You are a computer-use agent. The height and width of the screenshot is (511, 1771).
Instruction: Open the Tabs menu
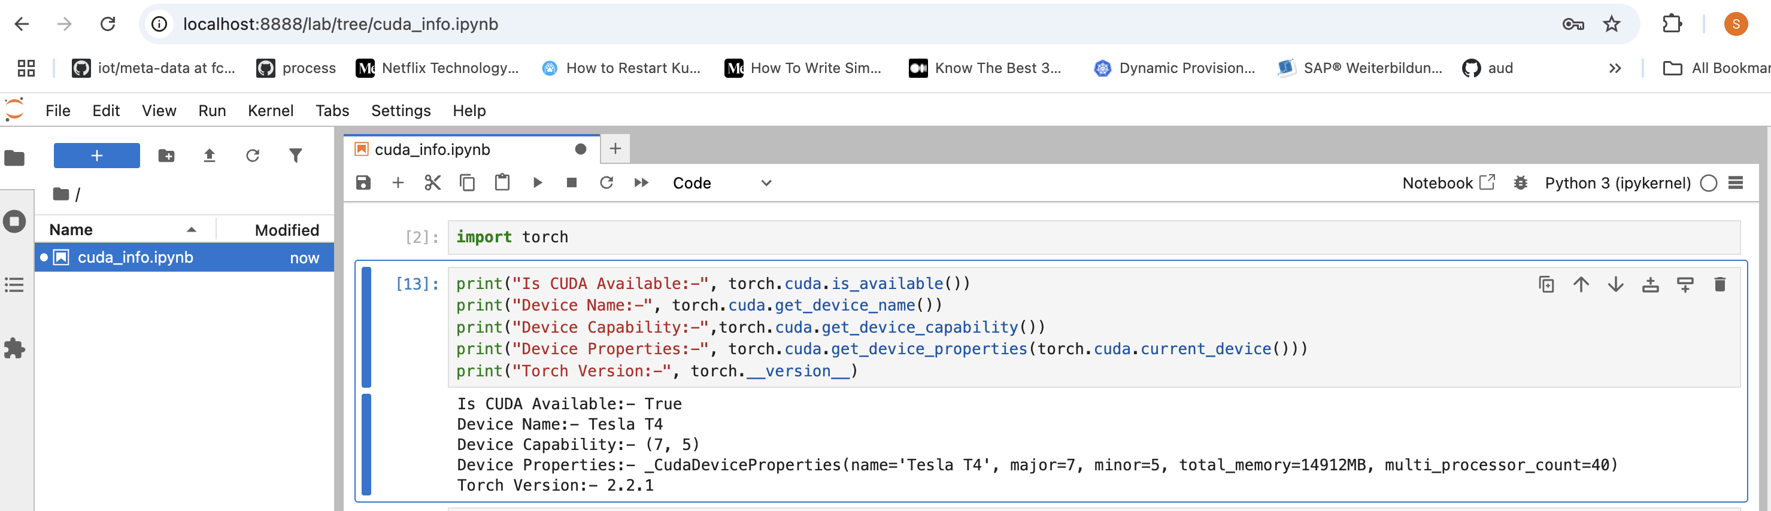332,111
